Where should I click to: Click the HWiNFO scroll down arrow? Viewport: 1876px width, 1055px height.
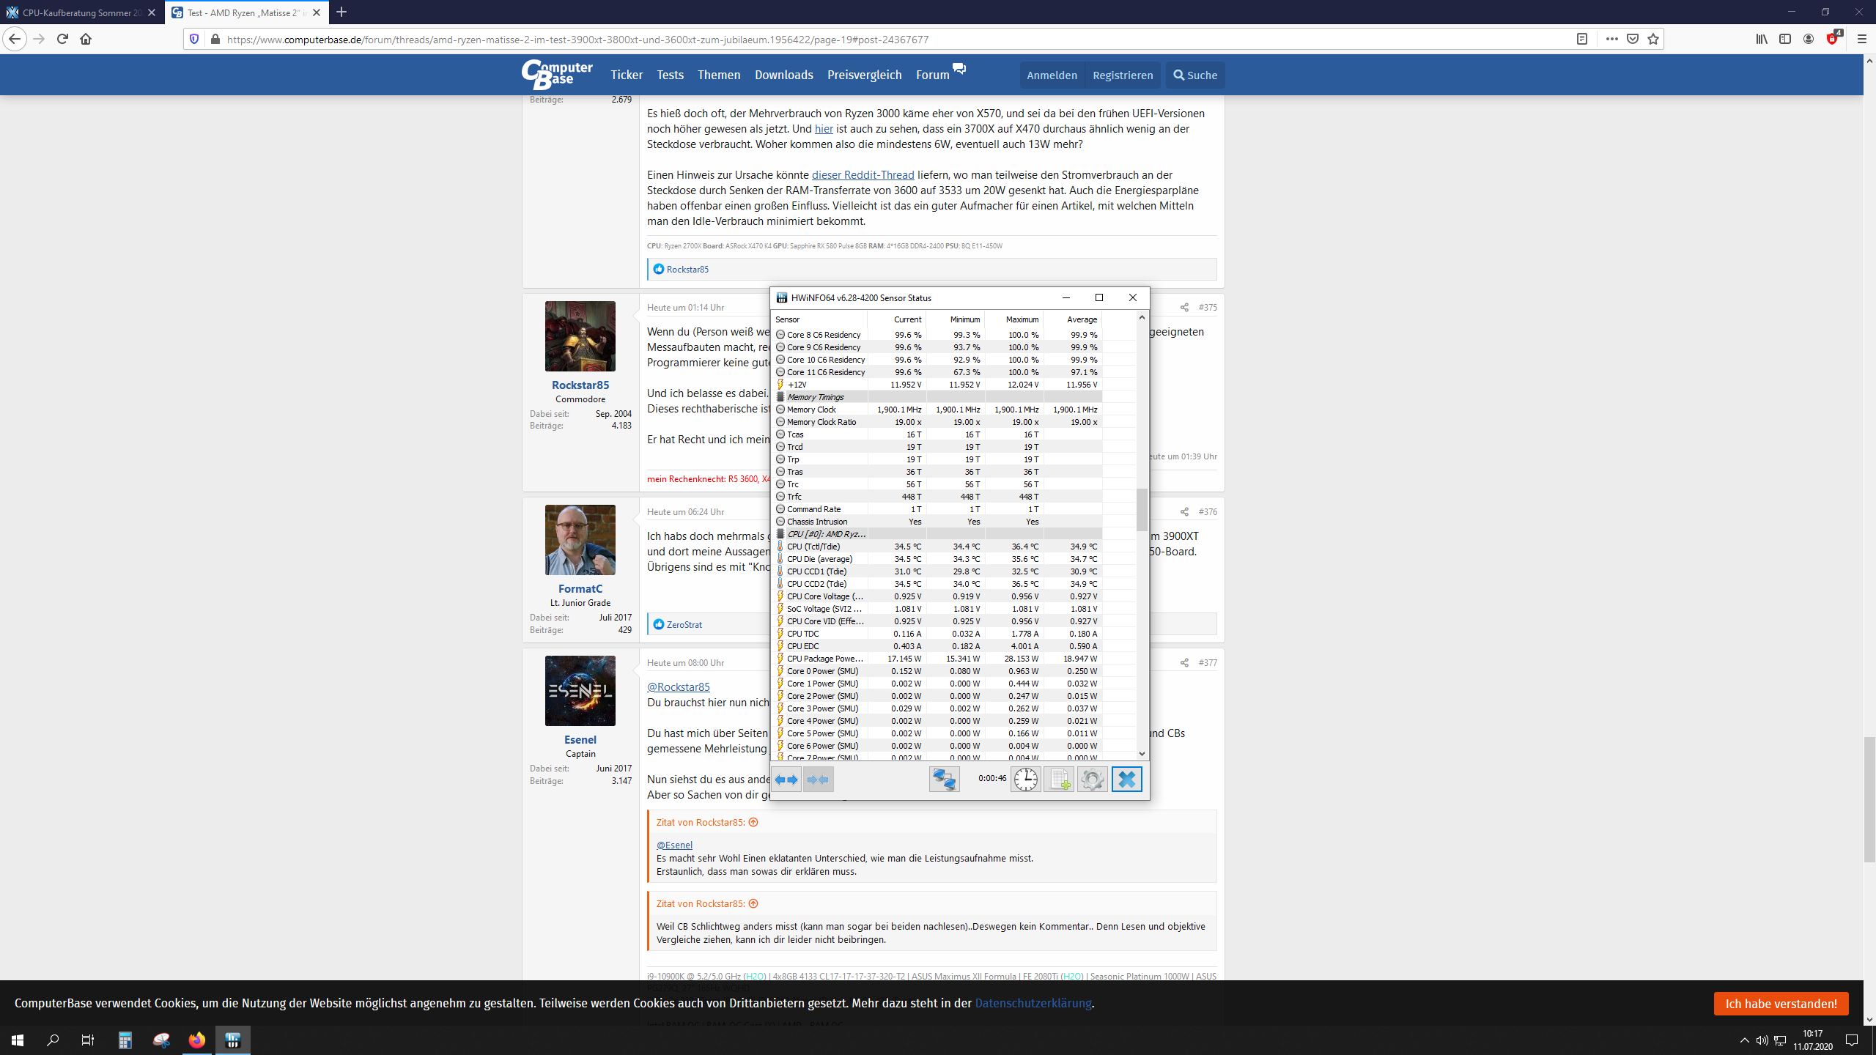1142,754
